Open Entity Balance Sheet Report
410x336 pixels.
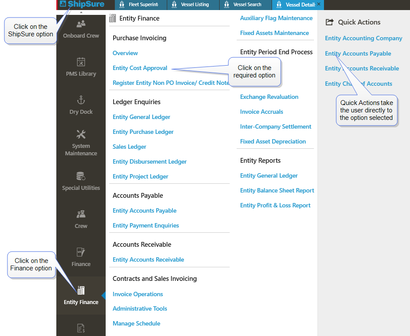point(277,190)
